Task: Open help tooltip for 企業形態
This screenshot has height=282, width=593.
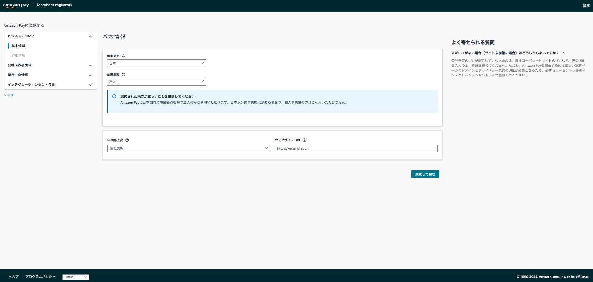Action: [x=124, y=74]
